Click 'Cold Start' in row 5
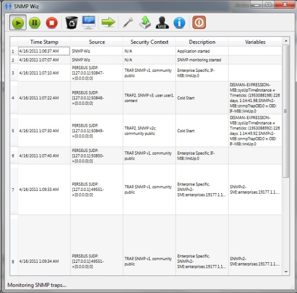 (x=202, y=131)
